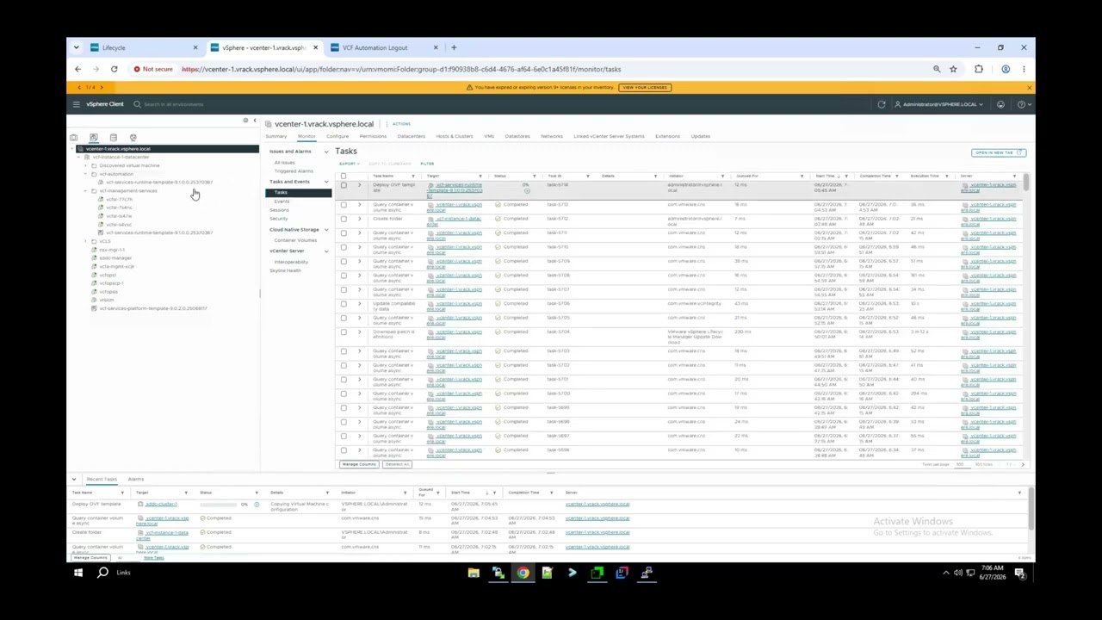Cancel the running Deploy OVF template task
This screenshot has height=620, width=1102.
[527, 189]
